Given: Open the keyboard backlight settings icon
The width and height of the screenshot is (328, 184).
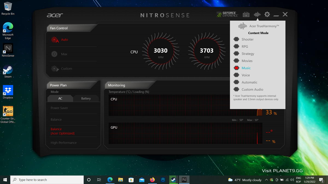Looking at the screenshot, I should coord(246,14).
